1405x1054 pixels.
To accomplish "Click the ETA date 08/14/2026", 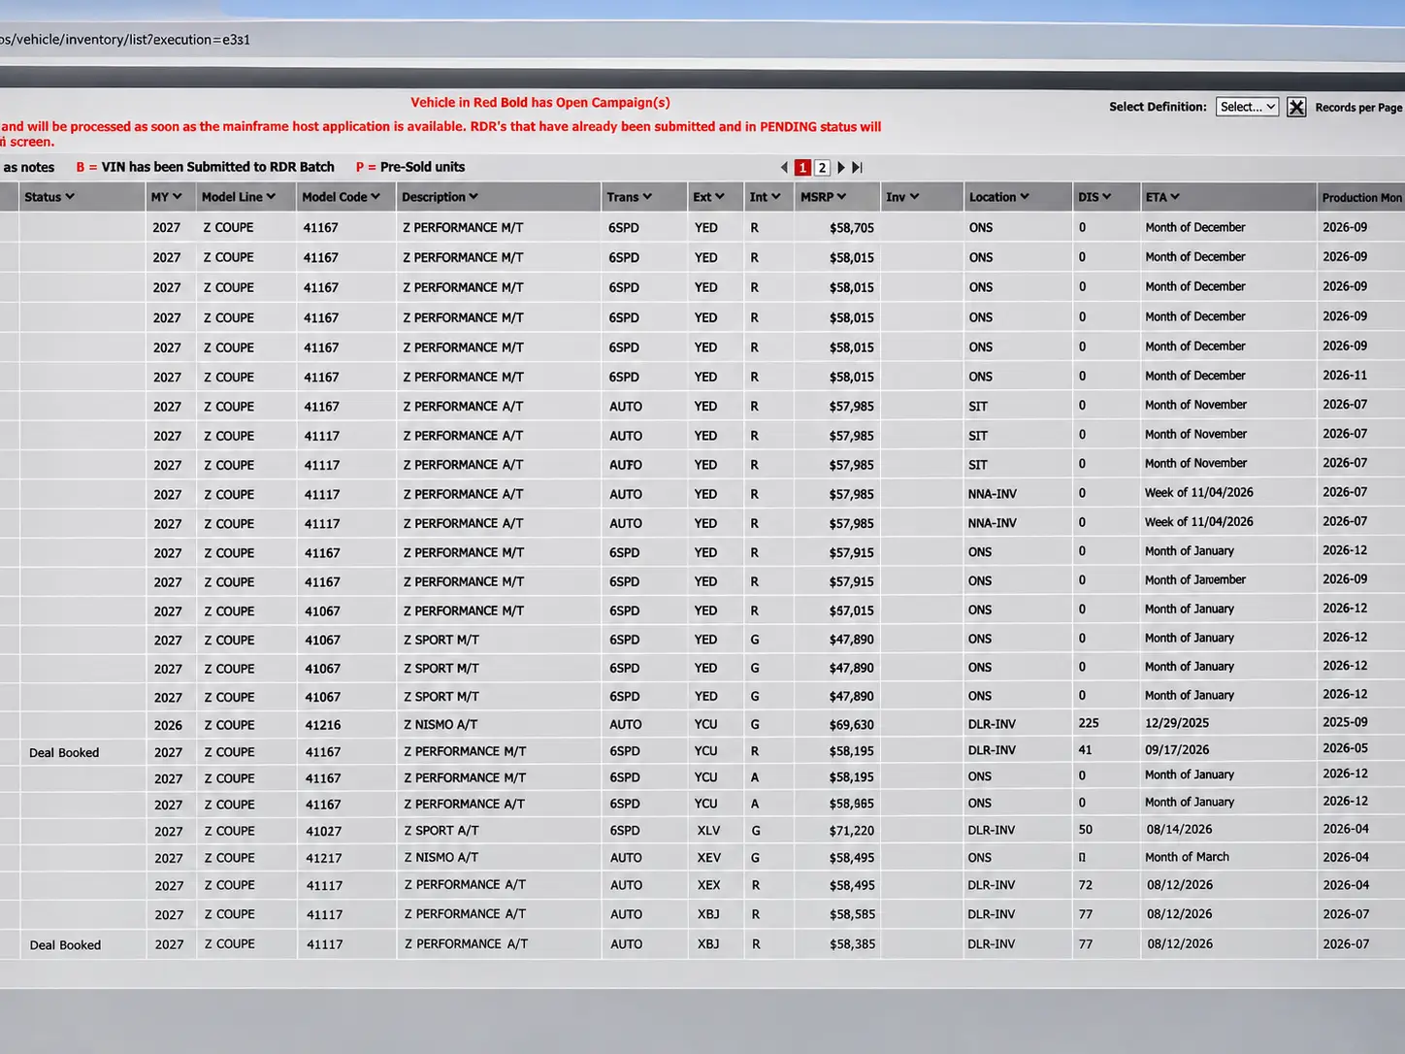I will pyautogui.click(x=1179, y=830).
